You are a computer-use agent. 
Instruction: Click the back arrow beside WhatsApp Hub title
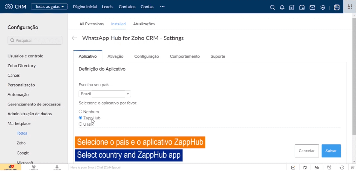pyautogui.click(x=74, y=38)
